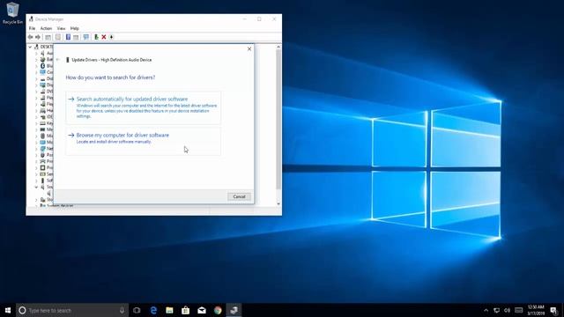Click taskbar search box
The image size is (564, 317).
[72, 310]
